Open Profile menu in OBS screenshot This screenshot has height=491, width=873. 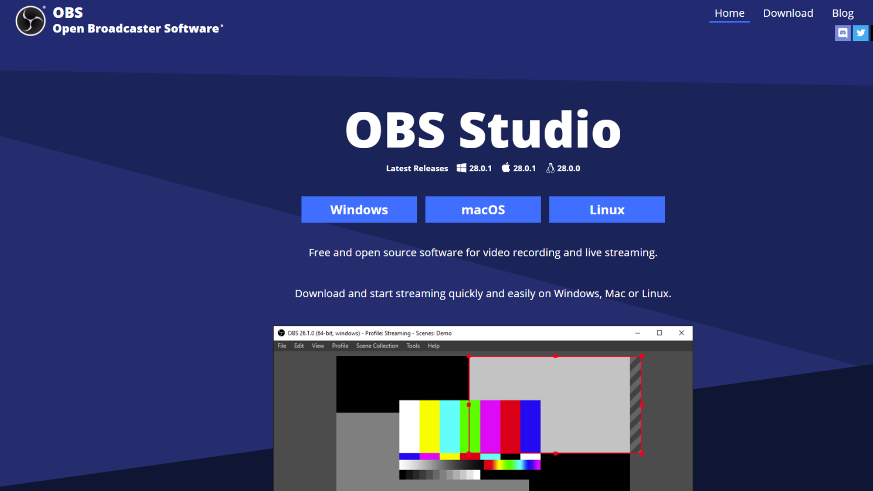pos(340,346)
